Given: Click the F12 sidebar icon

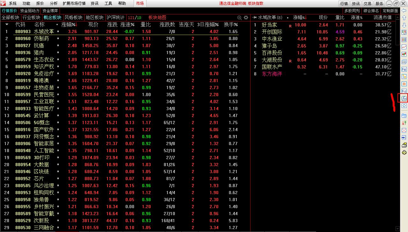Looking at the screenshot, I should coord(404,91).
